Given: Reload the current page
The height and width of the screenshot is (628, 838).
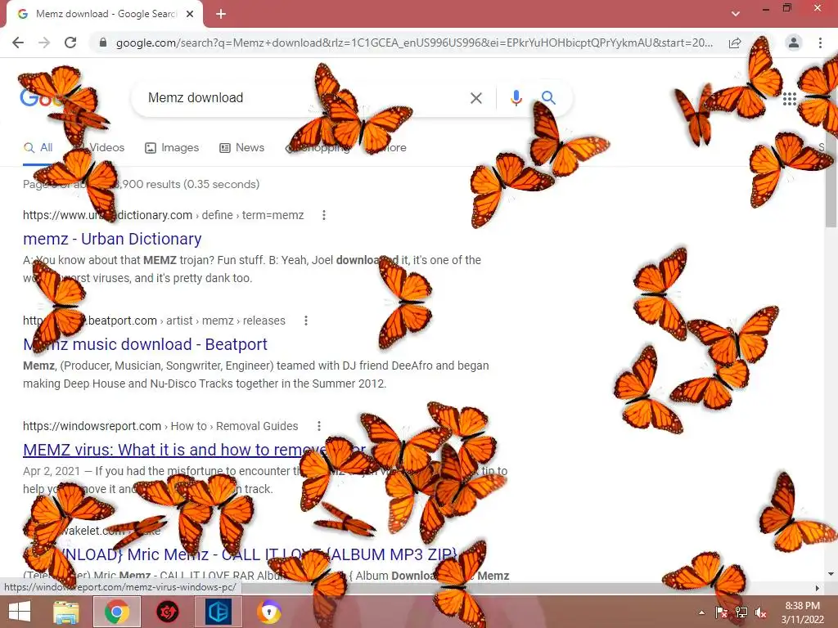Looking at the screenshot, I should coord(70,43).
